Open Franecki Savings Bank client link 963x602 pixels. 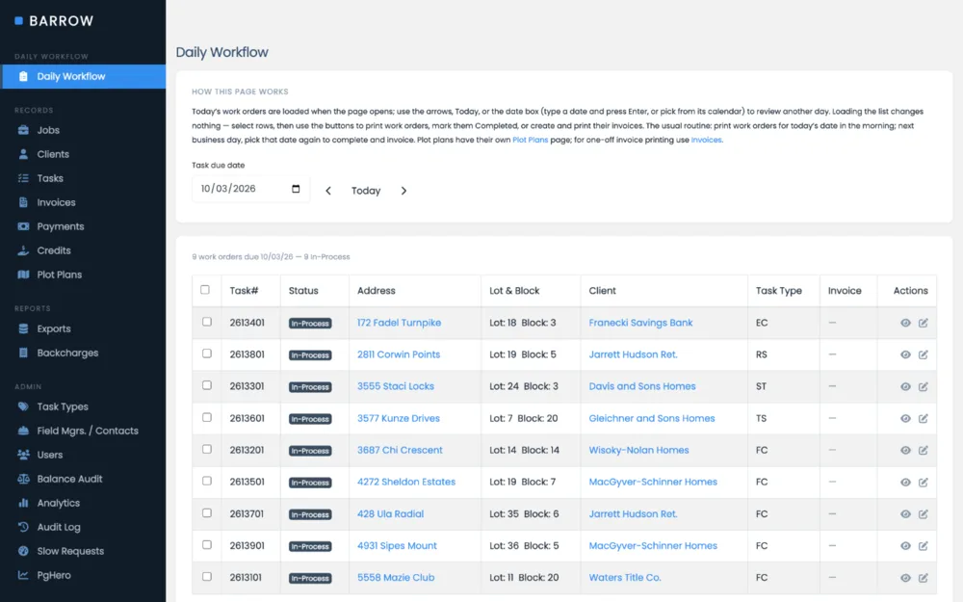pyautogui.click(x=640, y=323)
